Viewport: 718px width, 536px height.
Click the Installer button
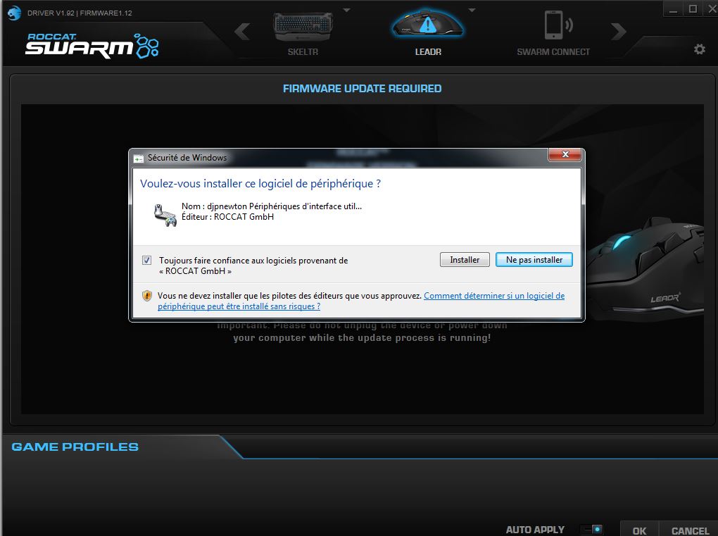[464, 259]
